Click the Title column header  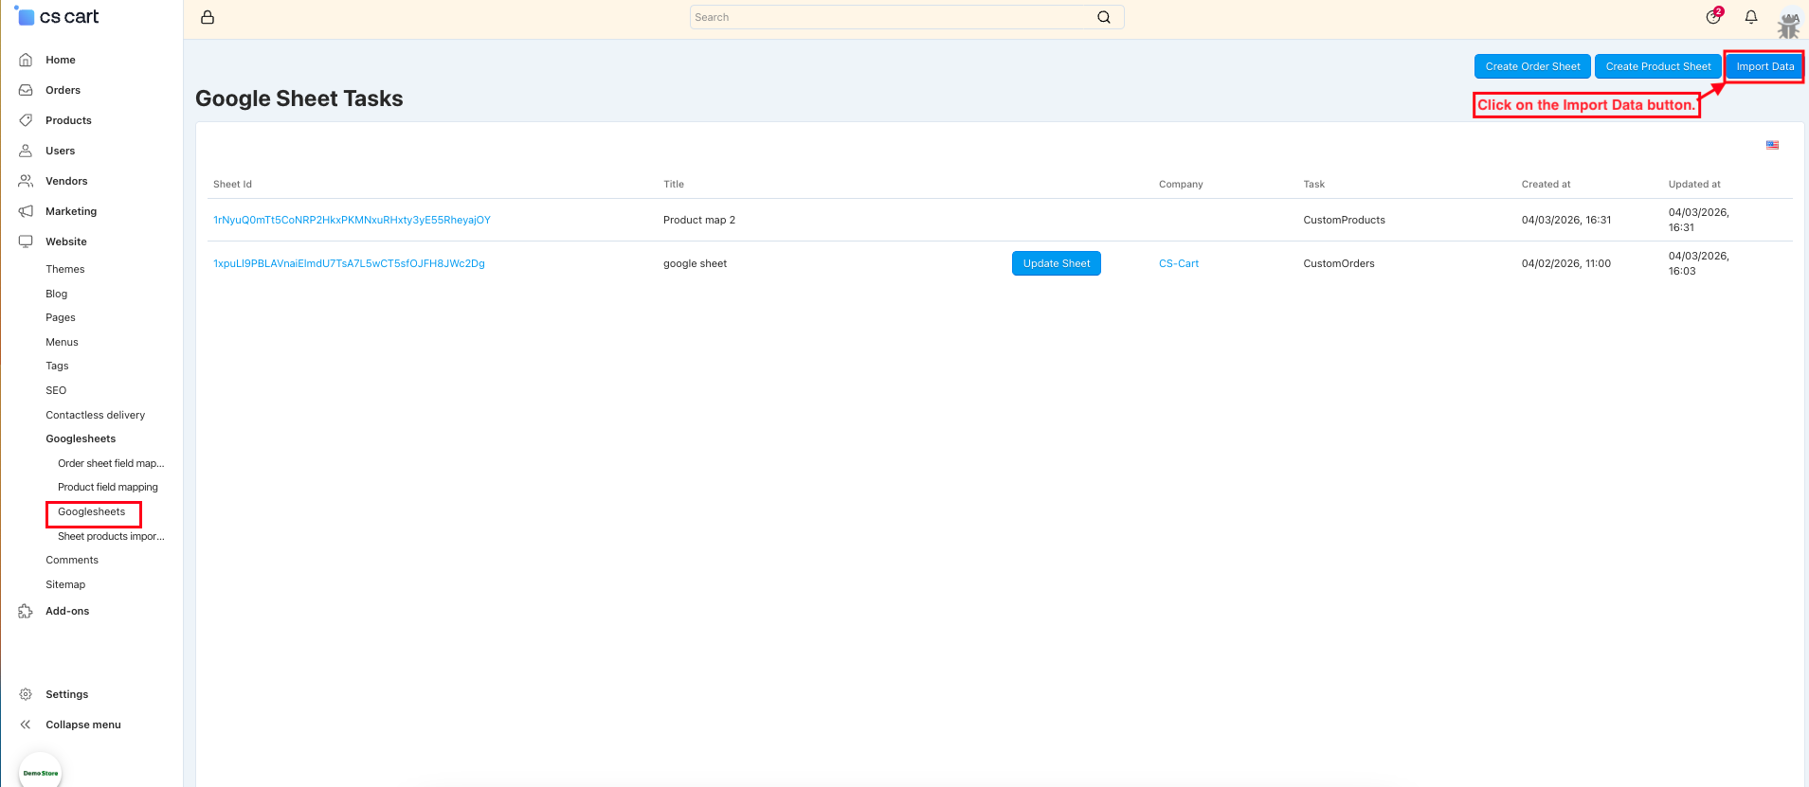click(x=674, y=184)
